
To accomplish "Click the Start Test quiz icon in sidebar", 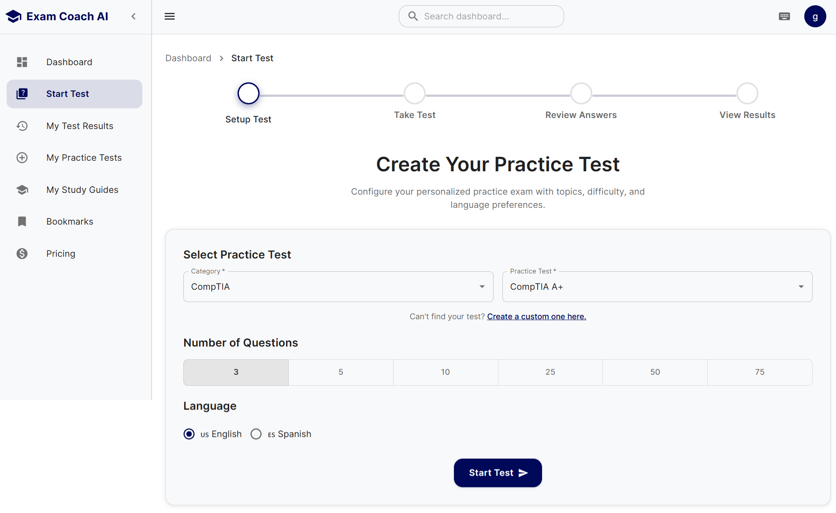I will [x=22, y=94].
